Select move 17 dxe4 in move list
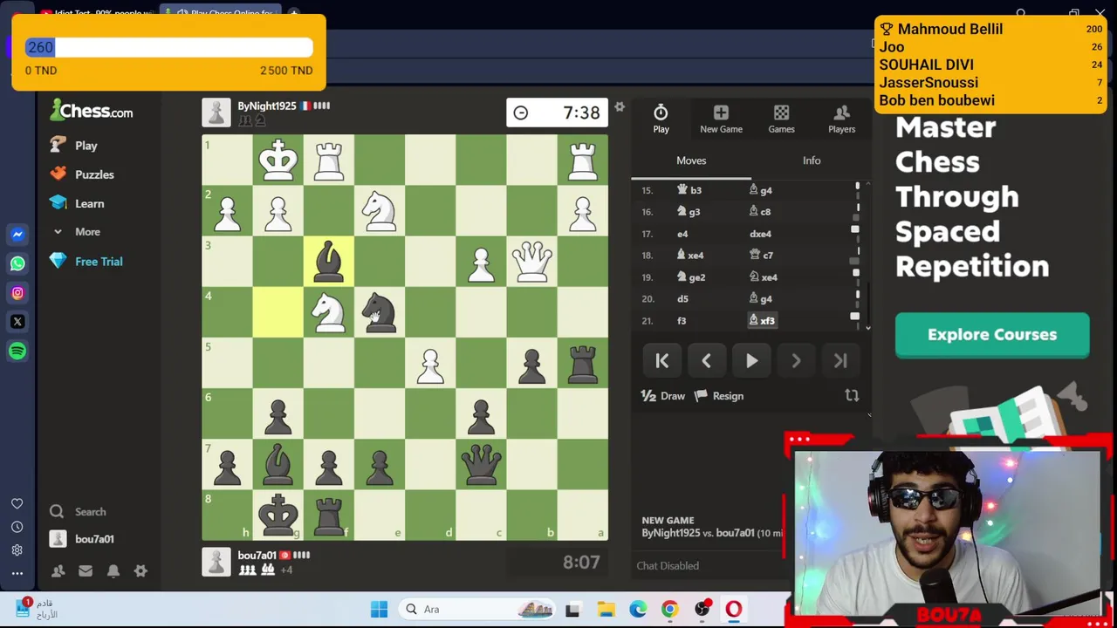This screenshot has height=628, width=1117. pos(760,234)
